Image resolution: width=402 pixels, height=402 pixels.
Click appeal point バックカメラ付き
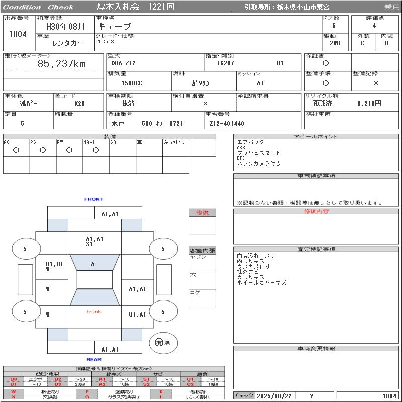click(259, 164)
